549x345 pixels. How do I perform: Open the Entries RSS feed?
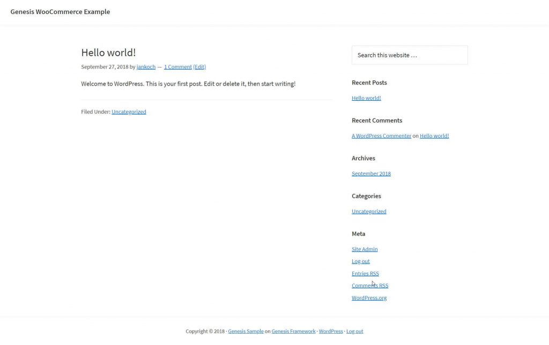pyautogui.click(x=365, y=274)
